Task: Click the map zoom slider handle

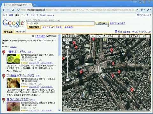Action: click(67, 56)
